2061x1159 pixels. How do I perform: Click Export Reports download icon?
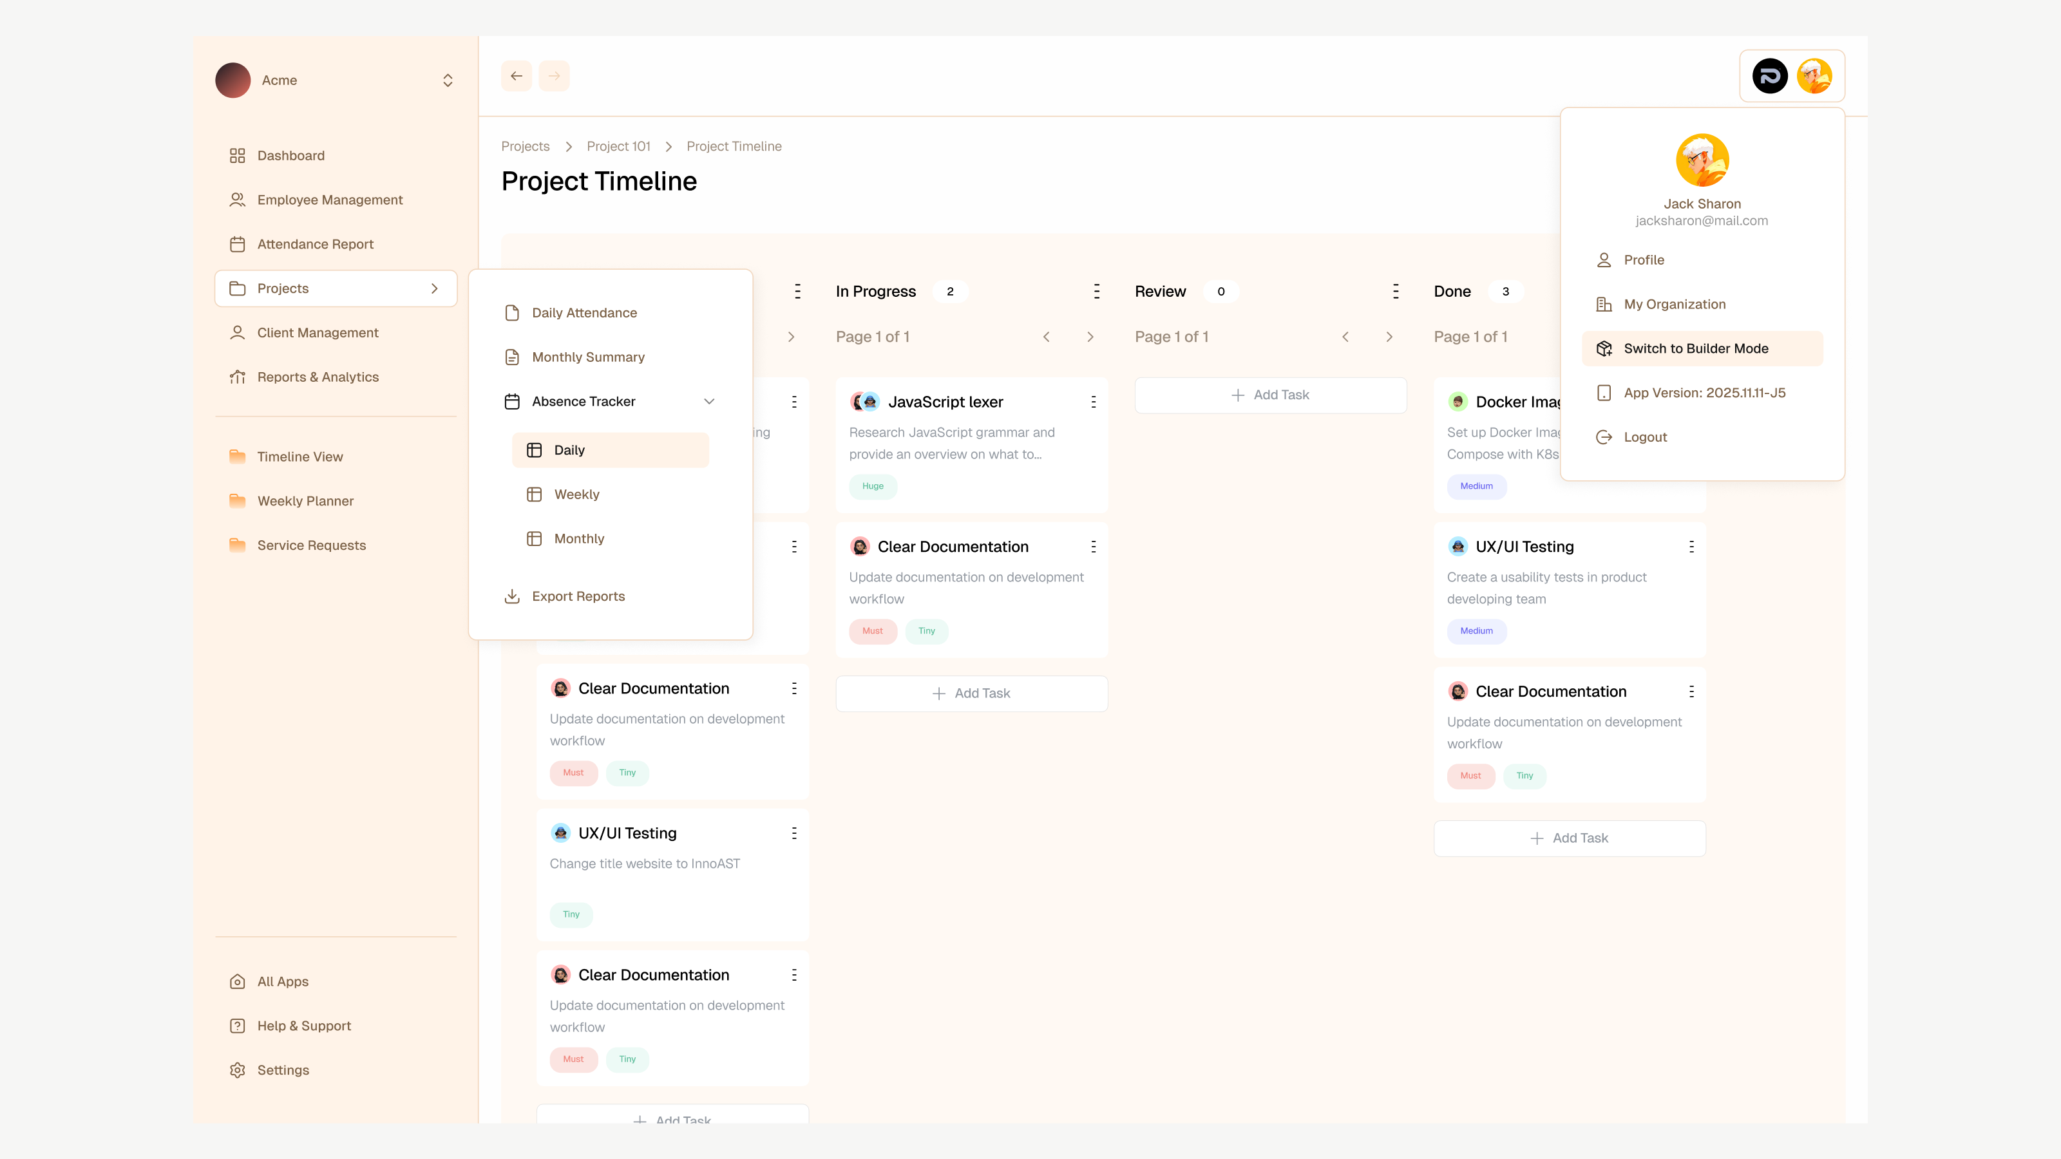click(512, 596)
